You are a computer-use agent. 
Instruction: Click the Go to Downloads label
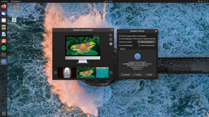pyautogui.click(x=126, y=45)
